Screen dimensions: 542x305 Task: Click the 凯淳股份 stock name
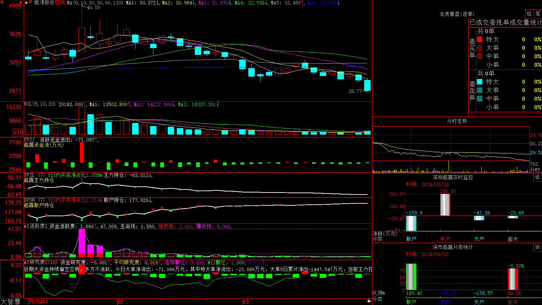(x=44, y=3)
